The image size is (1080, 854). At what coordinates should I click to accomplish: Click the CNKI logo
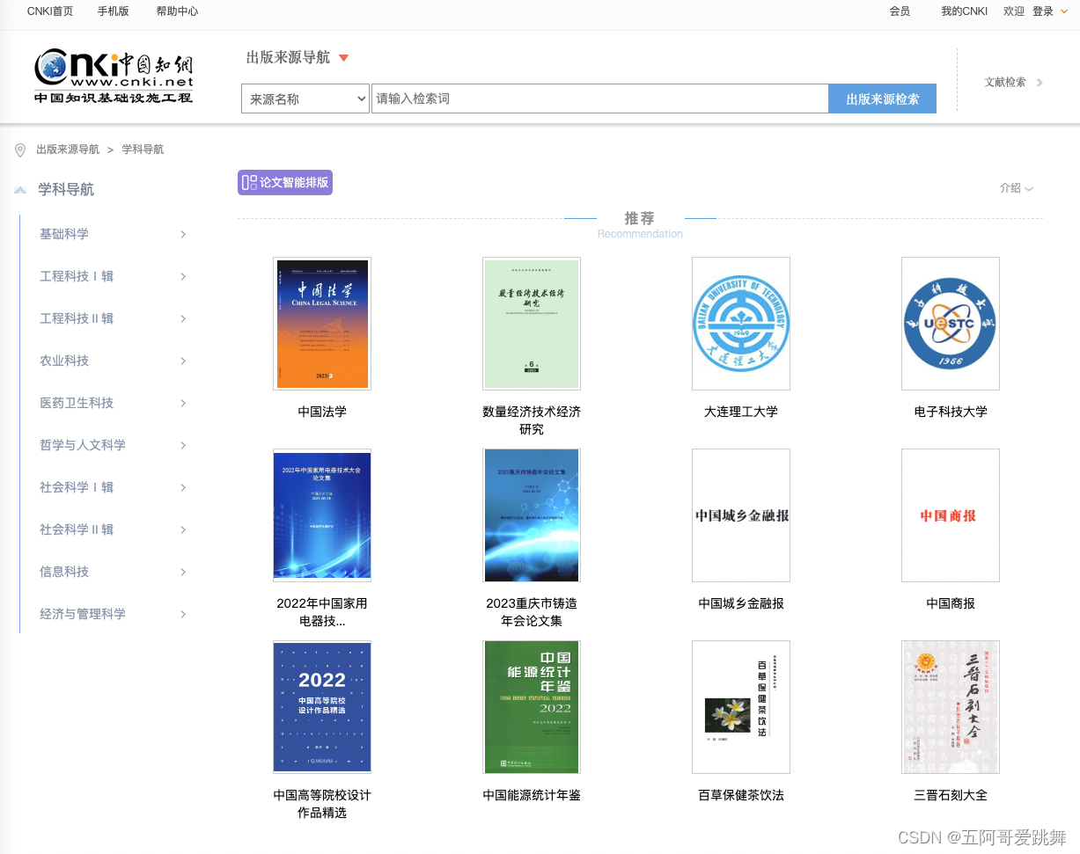[114, 77]
